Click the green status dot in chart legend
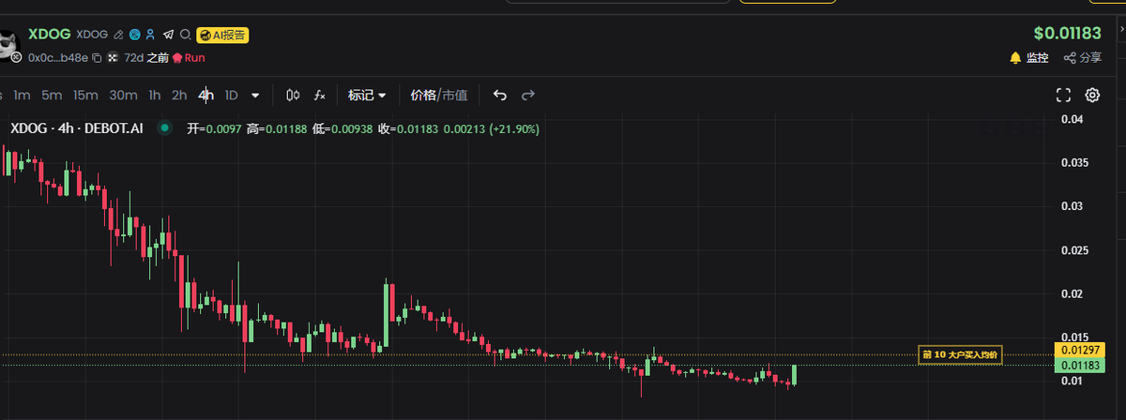Viewport: 1126px width, 420px height. (x=164, y=128)
